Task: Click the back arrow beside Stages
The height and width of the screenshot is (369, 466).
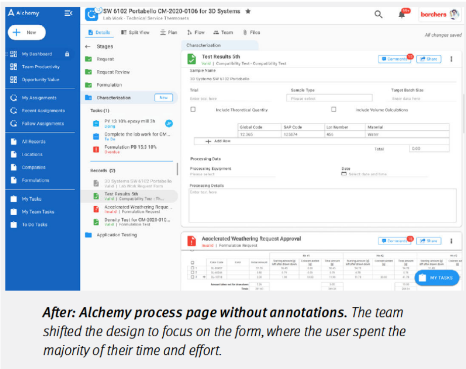Action: pyautogui.click(x=87, y=47)
